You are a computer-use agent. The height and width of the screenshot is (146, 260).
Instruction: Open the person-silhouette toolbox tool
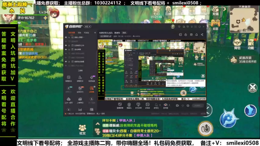(80, 79)
